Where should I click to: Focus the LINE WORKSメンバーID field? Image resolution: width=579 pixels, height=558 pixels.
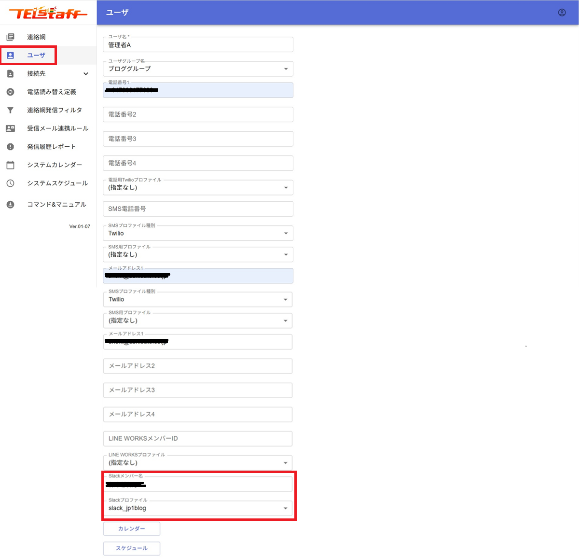(197, 438)
